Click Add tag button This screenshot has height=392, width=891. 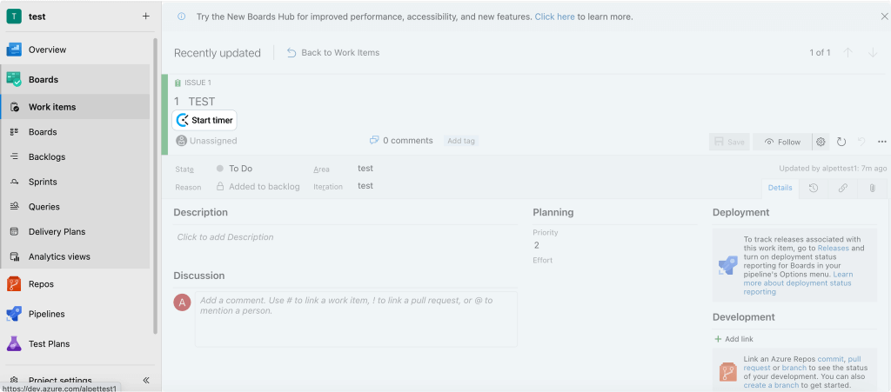click(461, 141)
